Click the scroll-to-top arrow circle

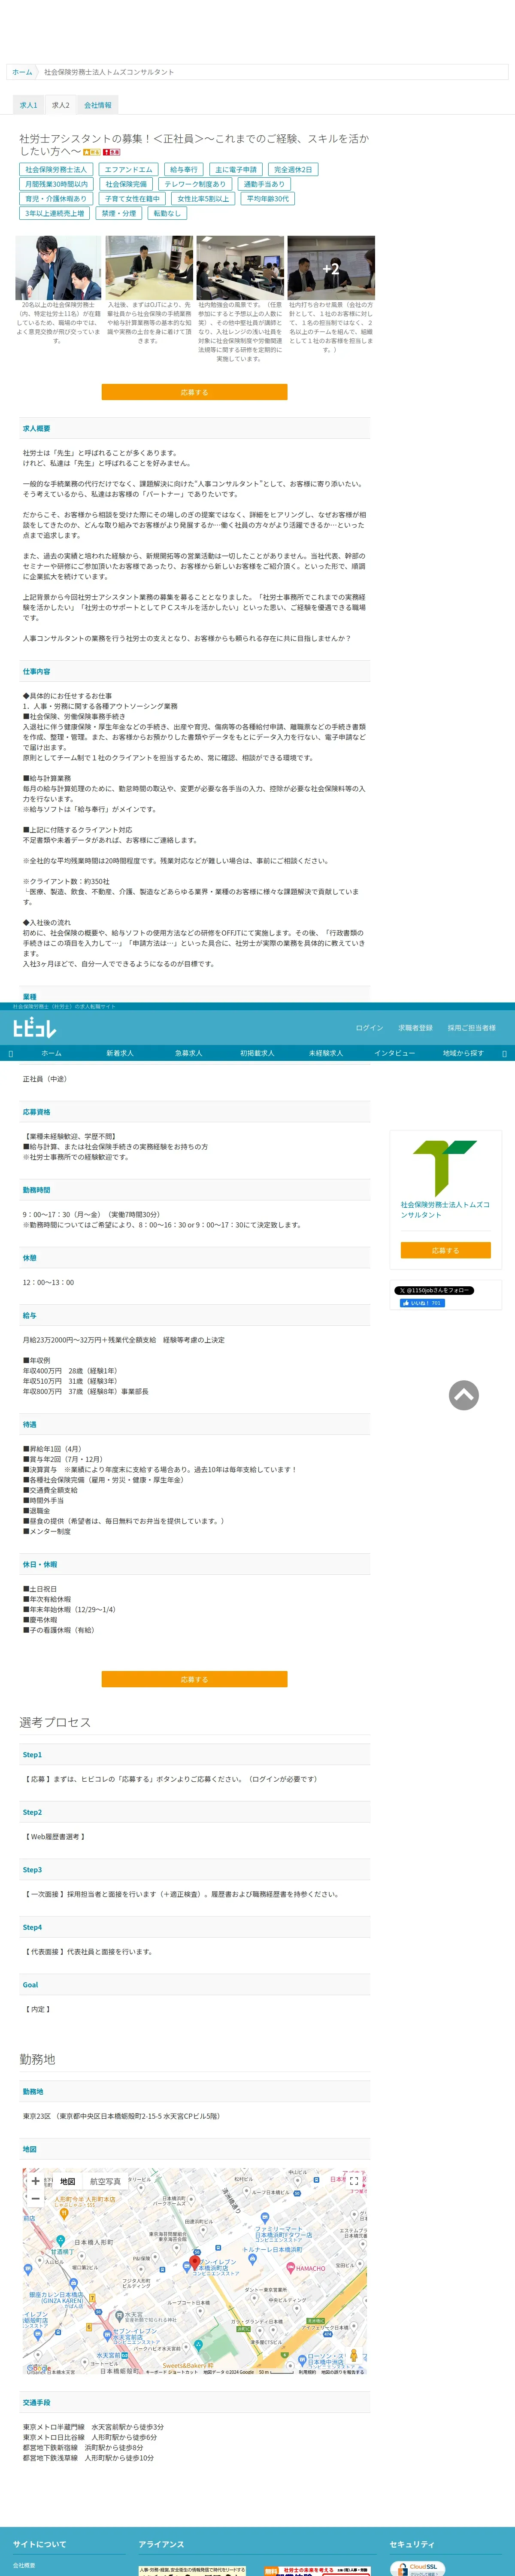[463, 1395]
